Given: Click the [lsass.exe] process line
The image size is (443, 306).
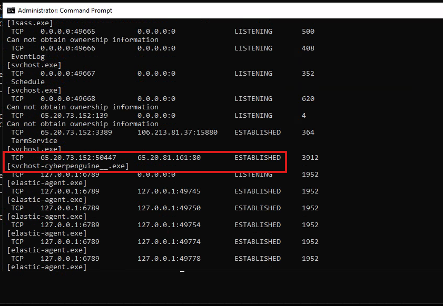Looking at the screenshot, I should (x=30, y=23).
